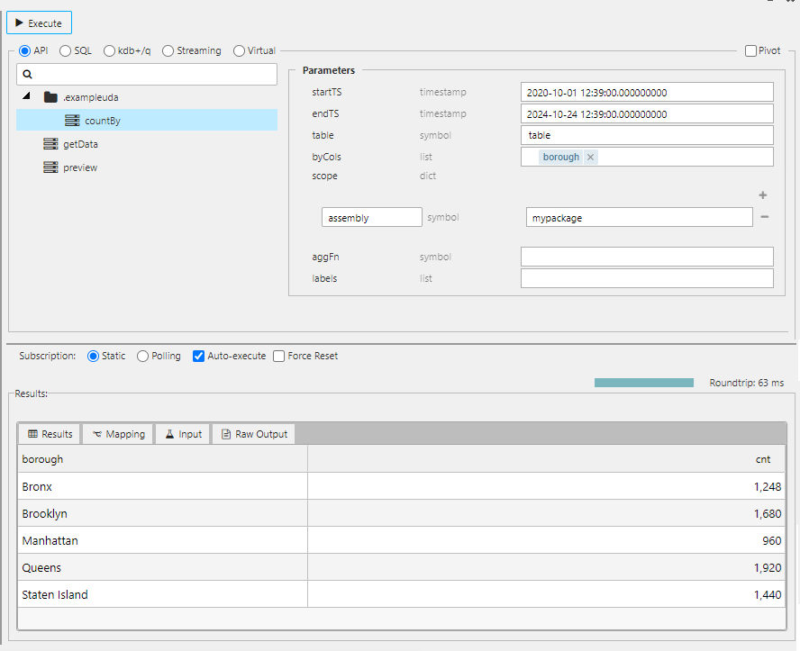The height and width of the screenshot is (651, 800).
Task: Click the startTS timestamp input field
Action: coord(646,91)
